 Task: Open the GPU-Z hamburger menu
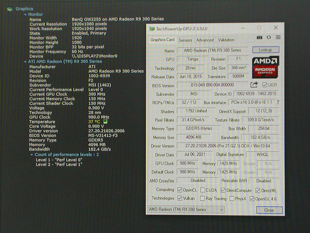(x=278, y=37)
